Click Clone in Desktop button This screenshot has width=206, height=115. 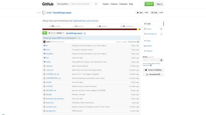click(x=153, y=70)
